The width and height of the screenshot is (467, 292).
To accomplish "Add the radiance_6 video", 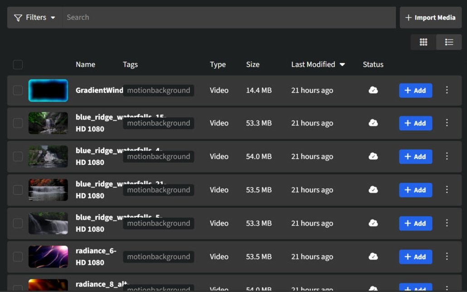I will pos(415,257).
